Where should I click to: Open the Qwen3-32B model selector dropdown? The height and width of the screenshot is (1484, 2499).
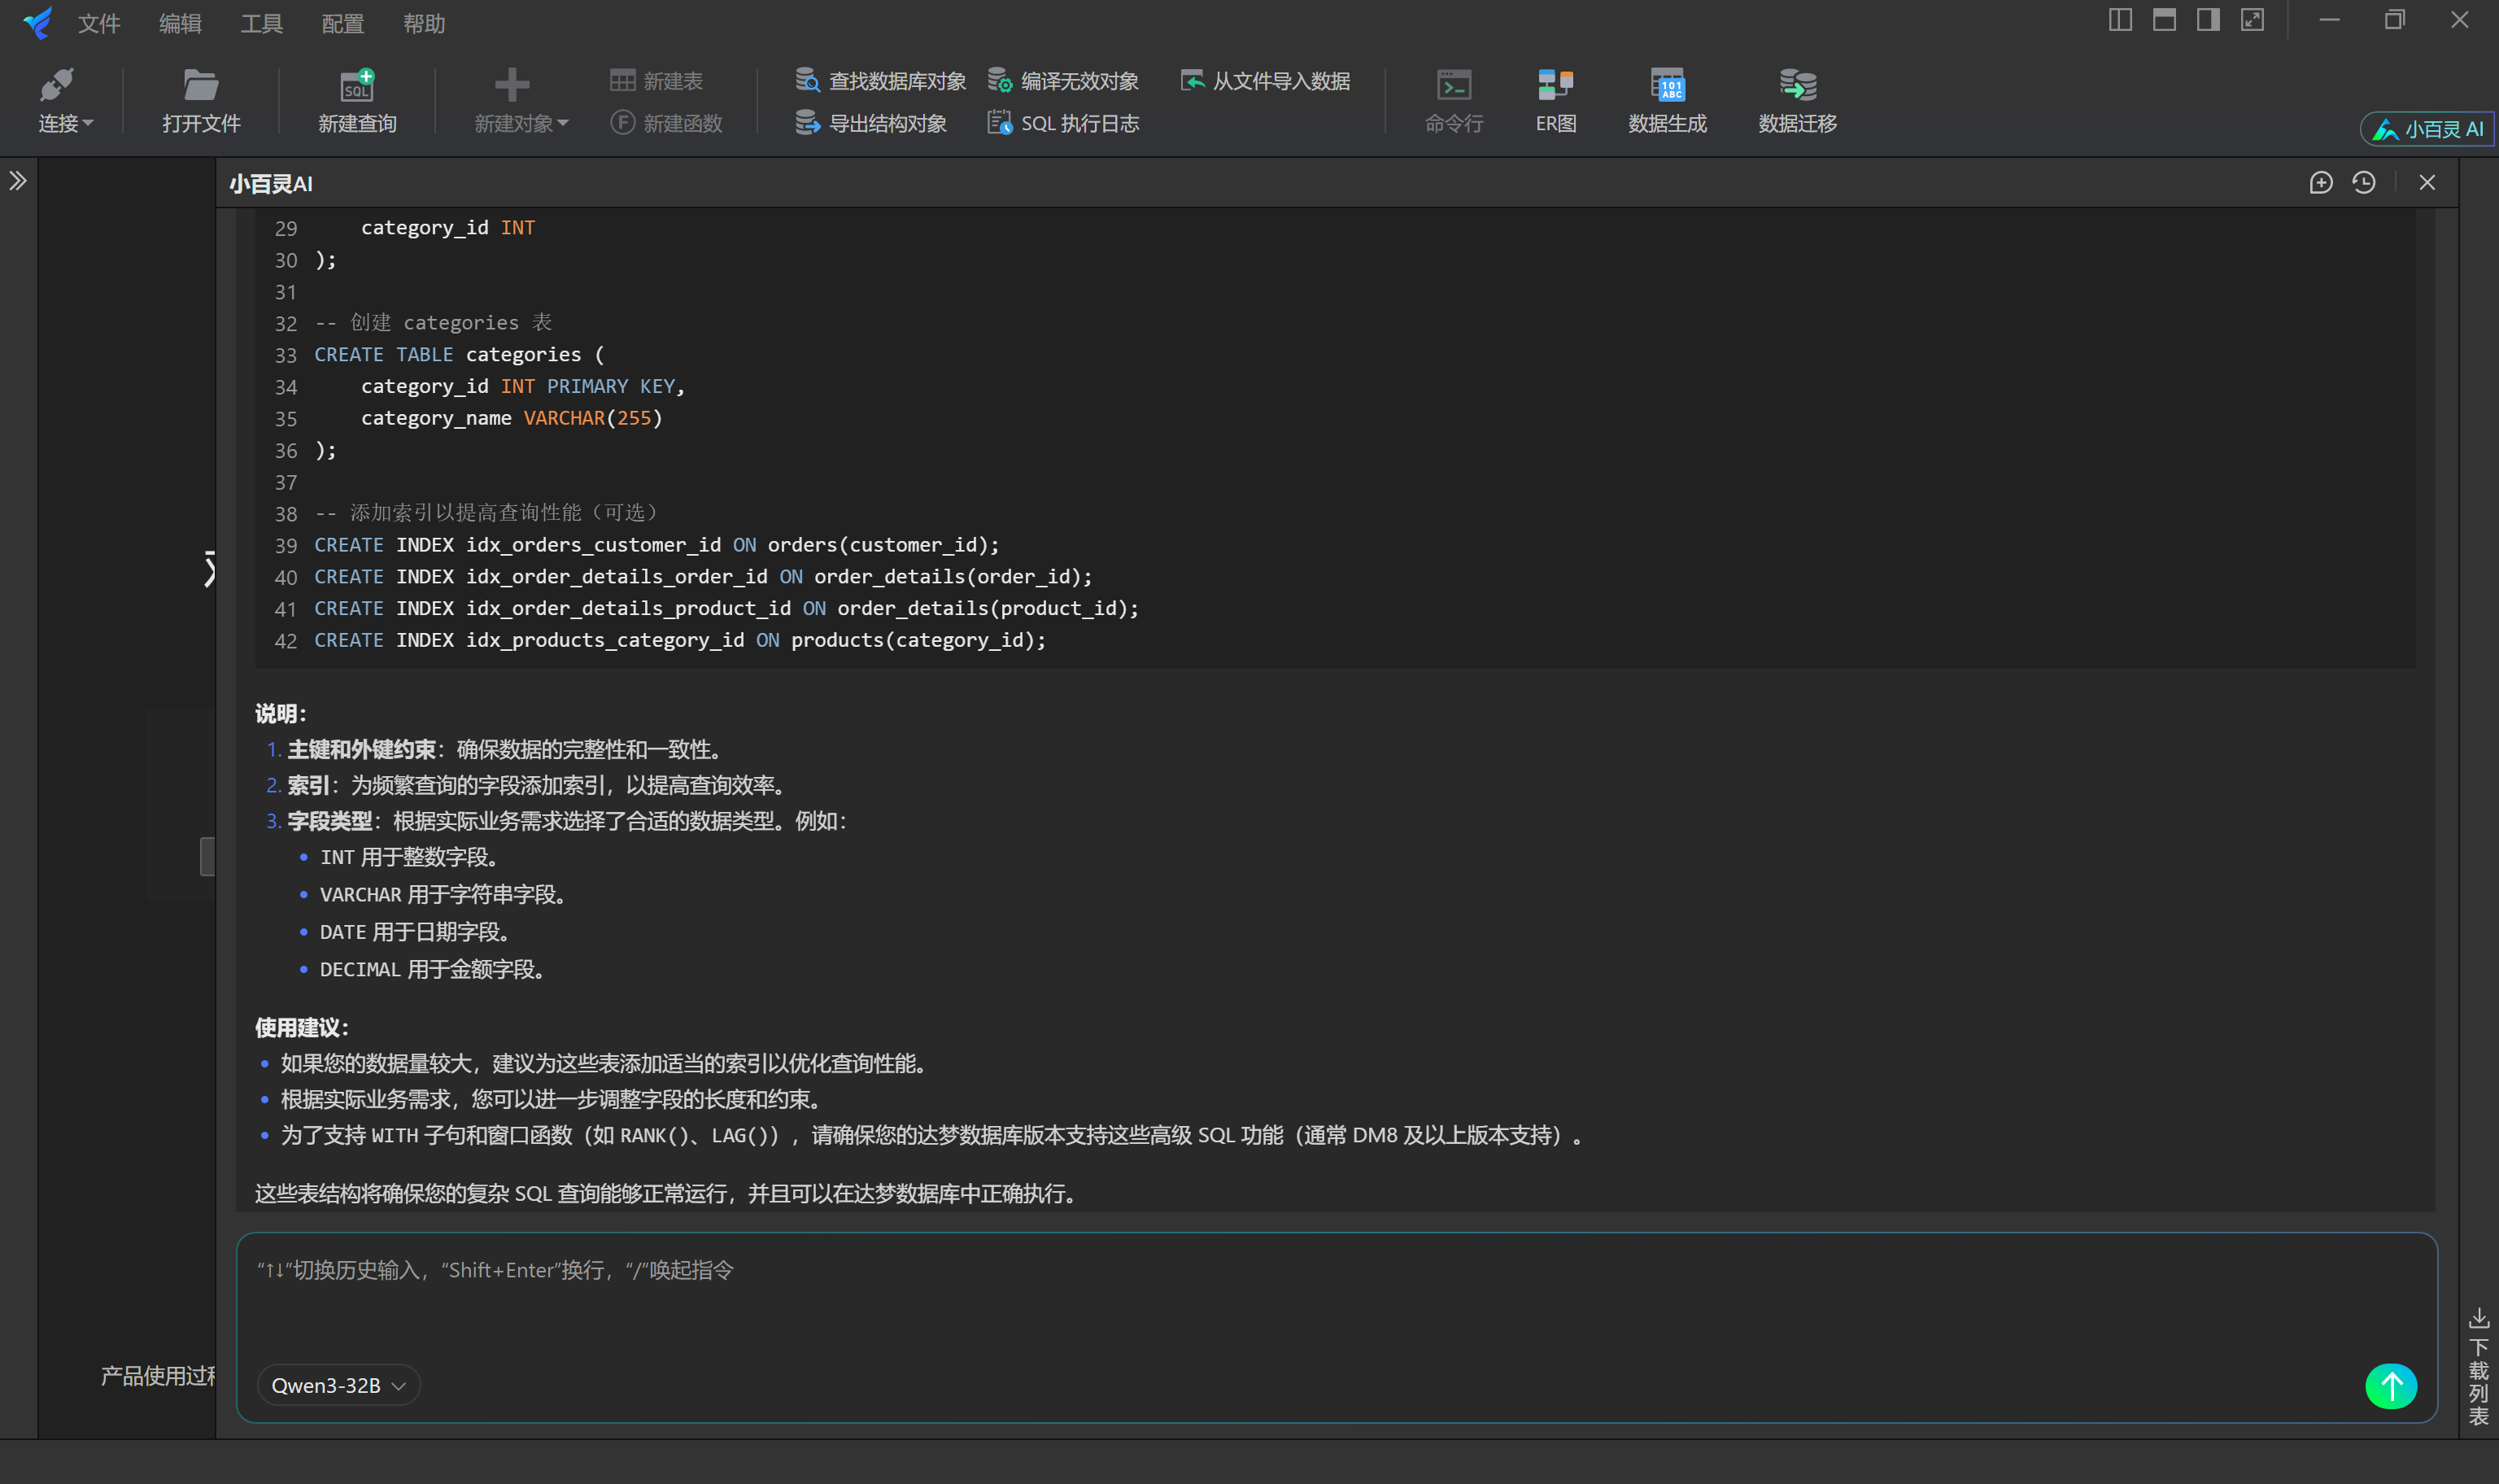click(338, 1385)
